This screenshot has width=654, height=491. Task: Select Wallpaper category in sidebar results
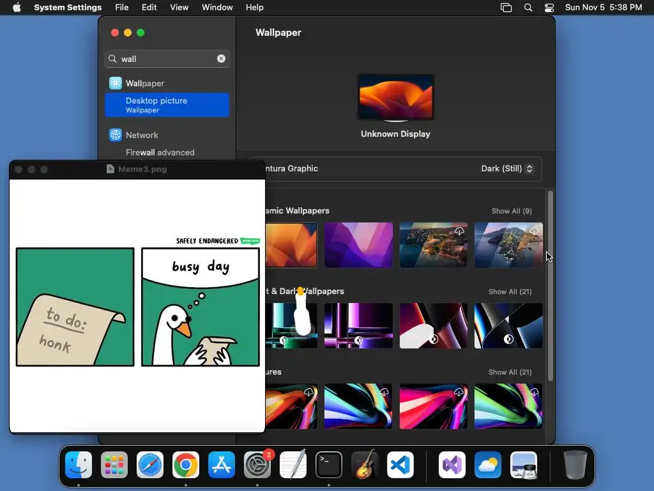(x=167, y=83)
